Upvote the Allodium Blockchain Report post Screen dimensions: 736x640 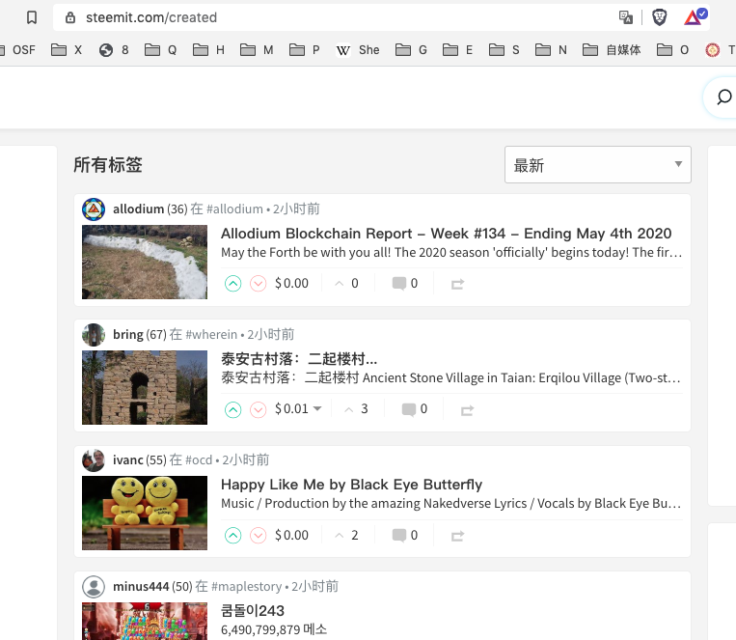[232, 284]
